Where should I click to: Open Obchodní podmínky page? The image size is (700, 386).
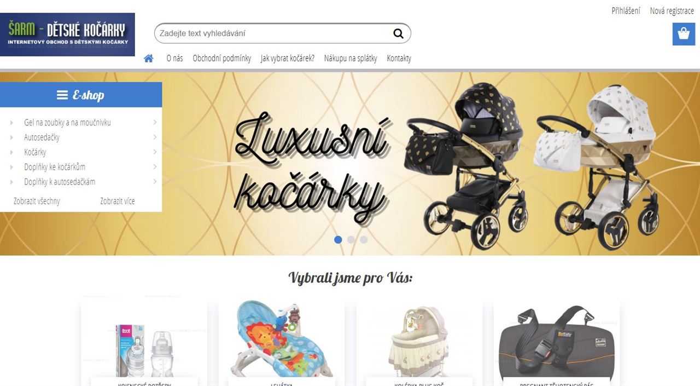(222, 58)
